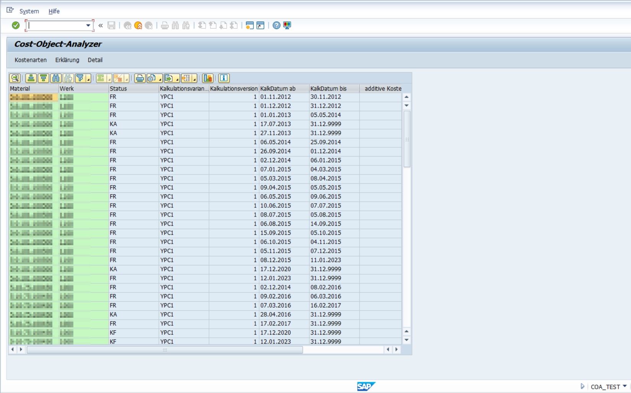Click the ALV Views icon
The image size is (631, 393).
coord(152,78)
